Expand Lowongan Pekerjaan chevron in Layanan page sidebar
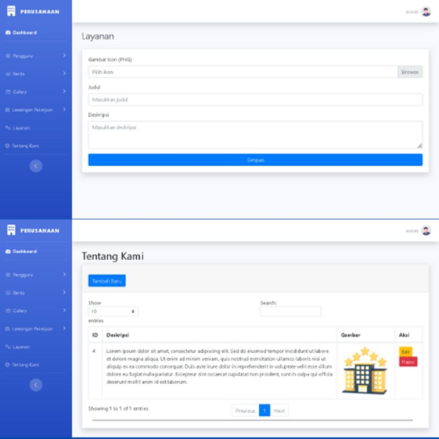This screenshot has width=439, height=439. click(x=64, y=109)
